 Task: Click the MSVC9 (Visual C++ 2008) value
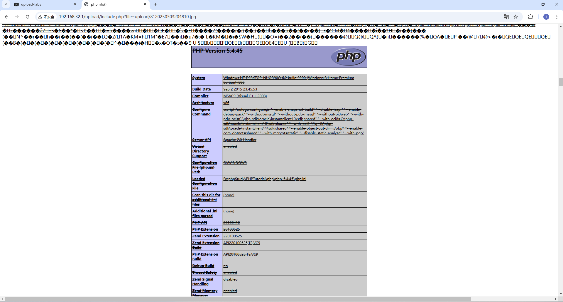coord(245,96)
